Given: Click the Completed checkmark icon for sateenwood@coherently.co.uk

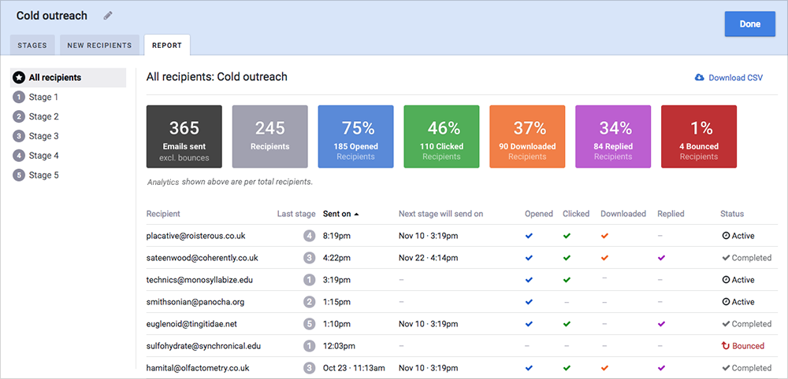Looking at the screenshot, I should (726, 258).
